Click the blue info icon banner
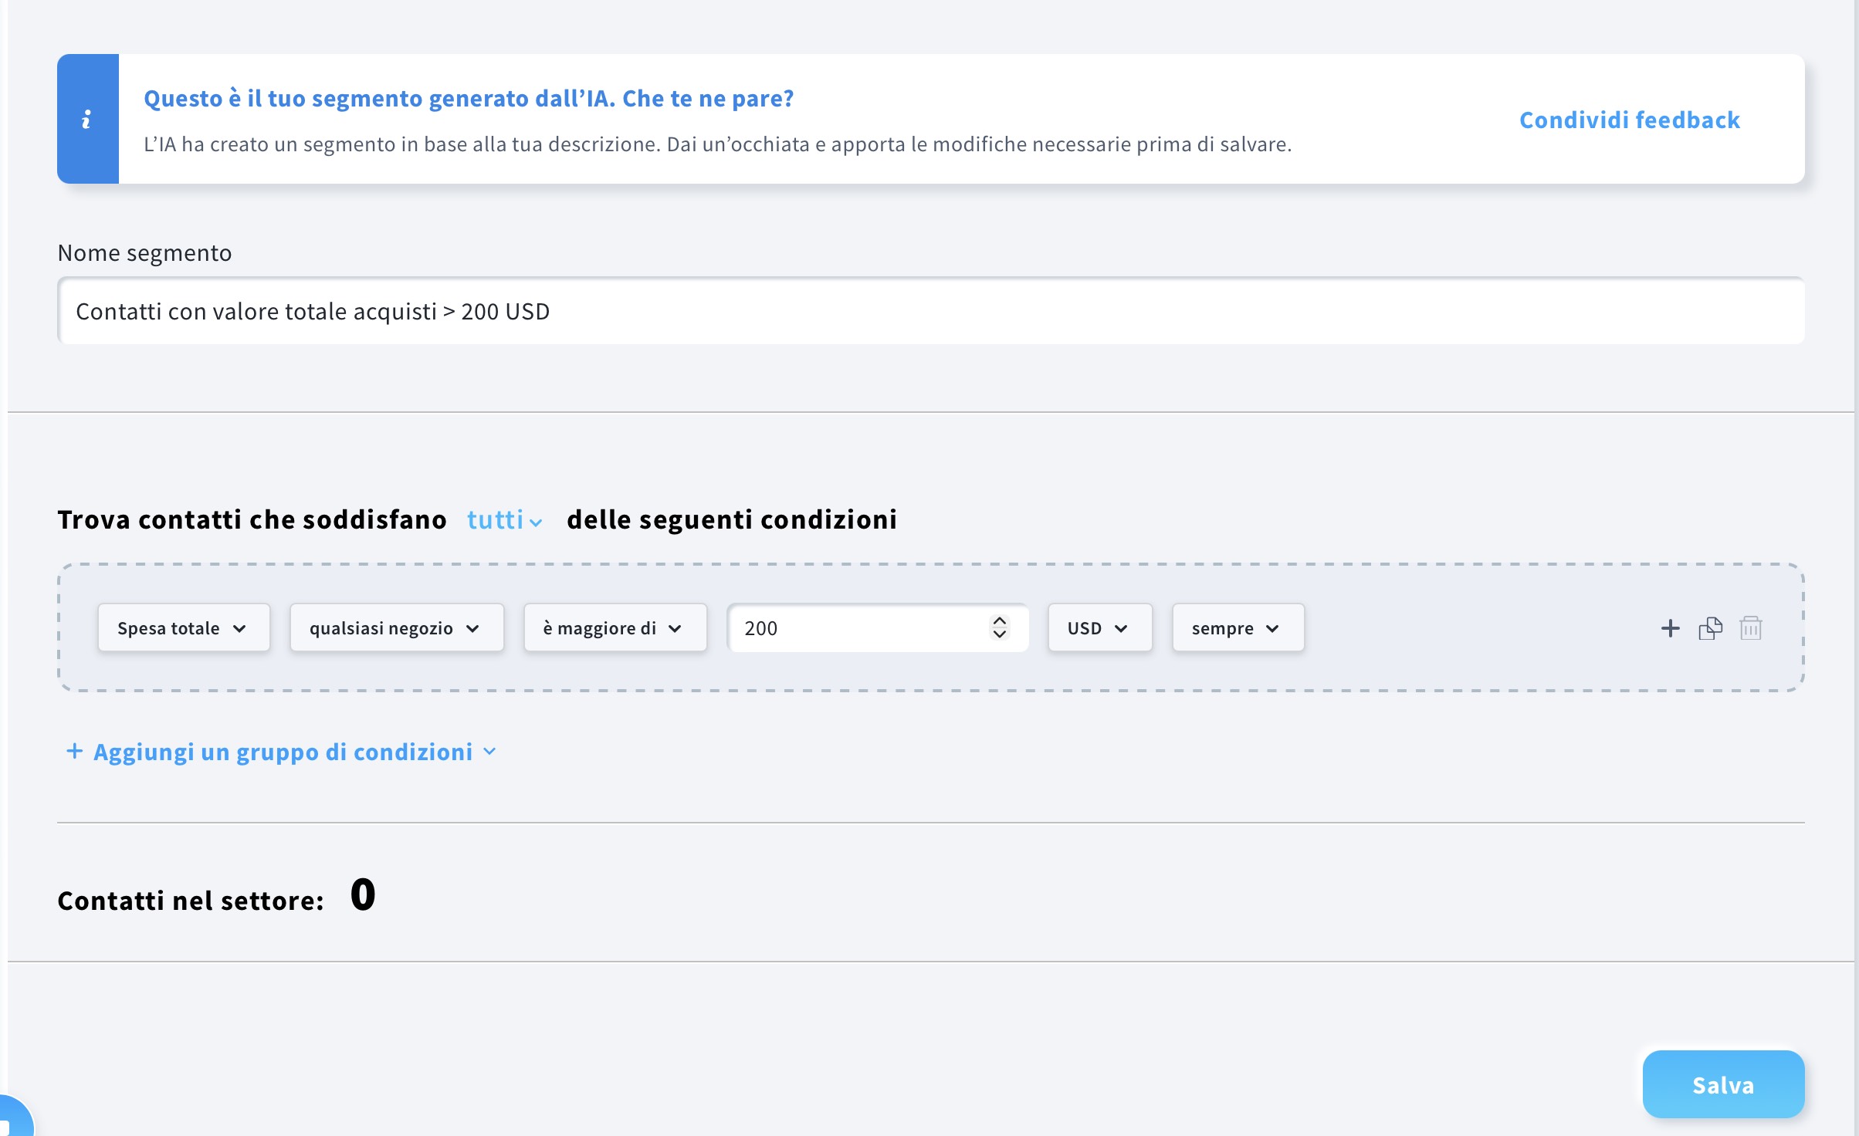This screenshot has height=1136, width=1859. 87,119
